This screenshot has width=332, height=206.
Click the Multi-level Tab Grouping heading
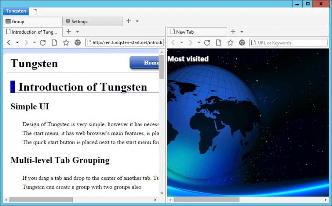point(60,161)
